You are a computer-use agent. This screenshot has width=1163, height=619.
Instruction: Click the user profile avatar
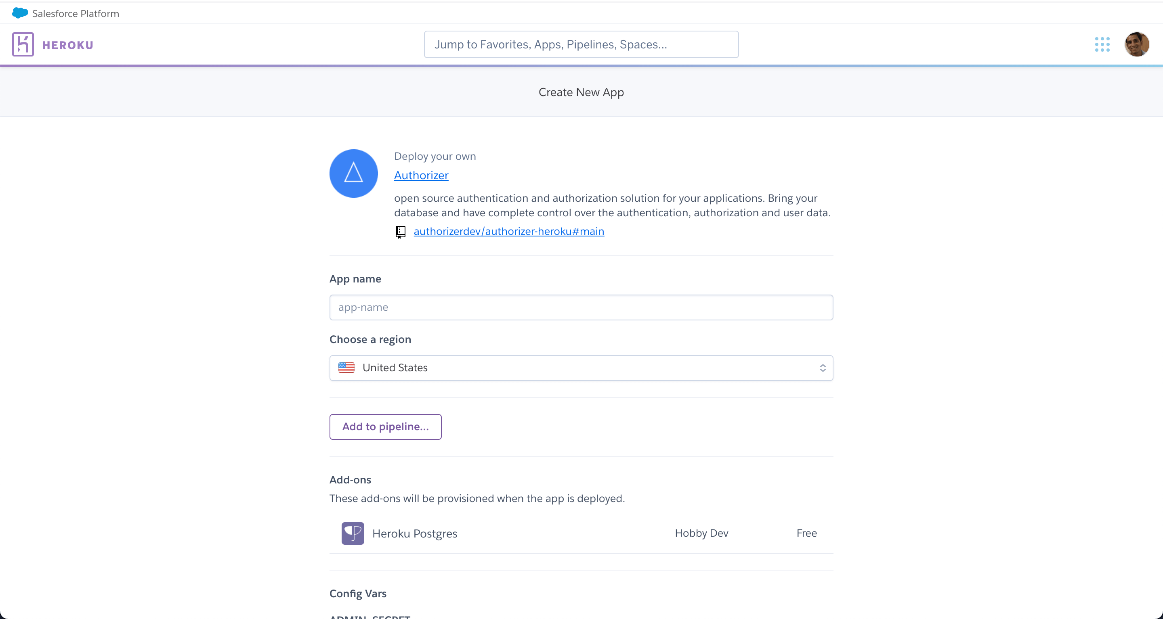point(1137,44)
